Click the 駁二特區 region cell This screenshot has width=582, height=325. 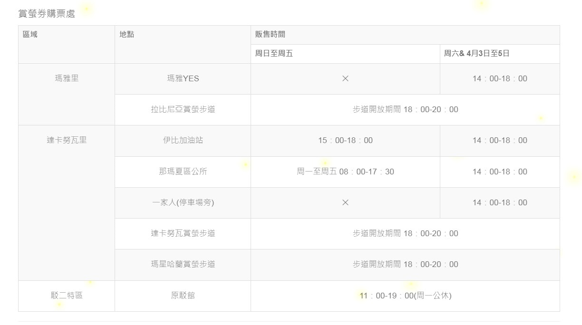[x=67, y=296]
